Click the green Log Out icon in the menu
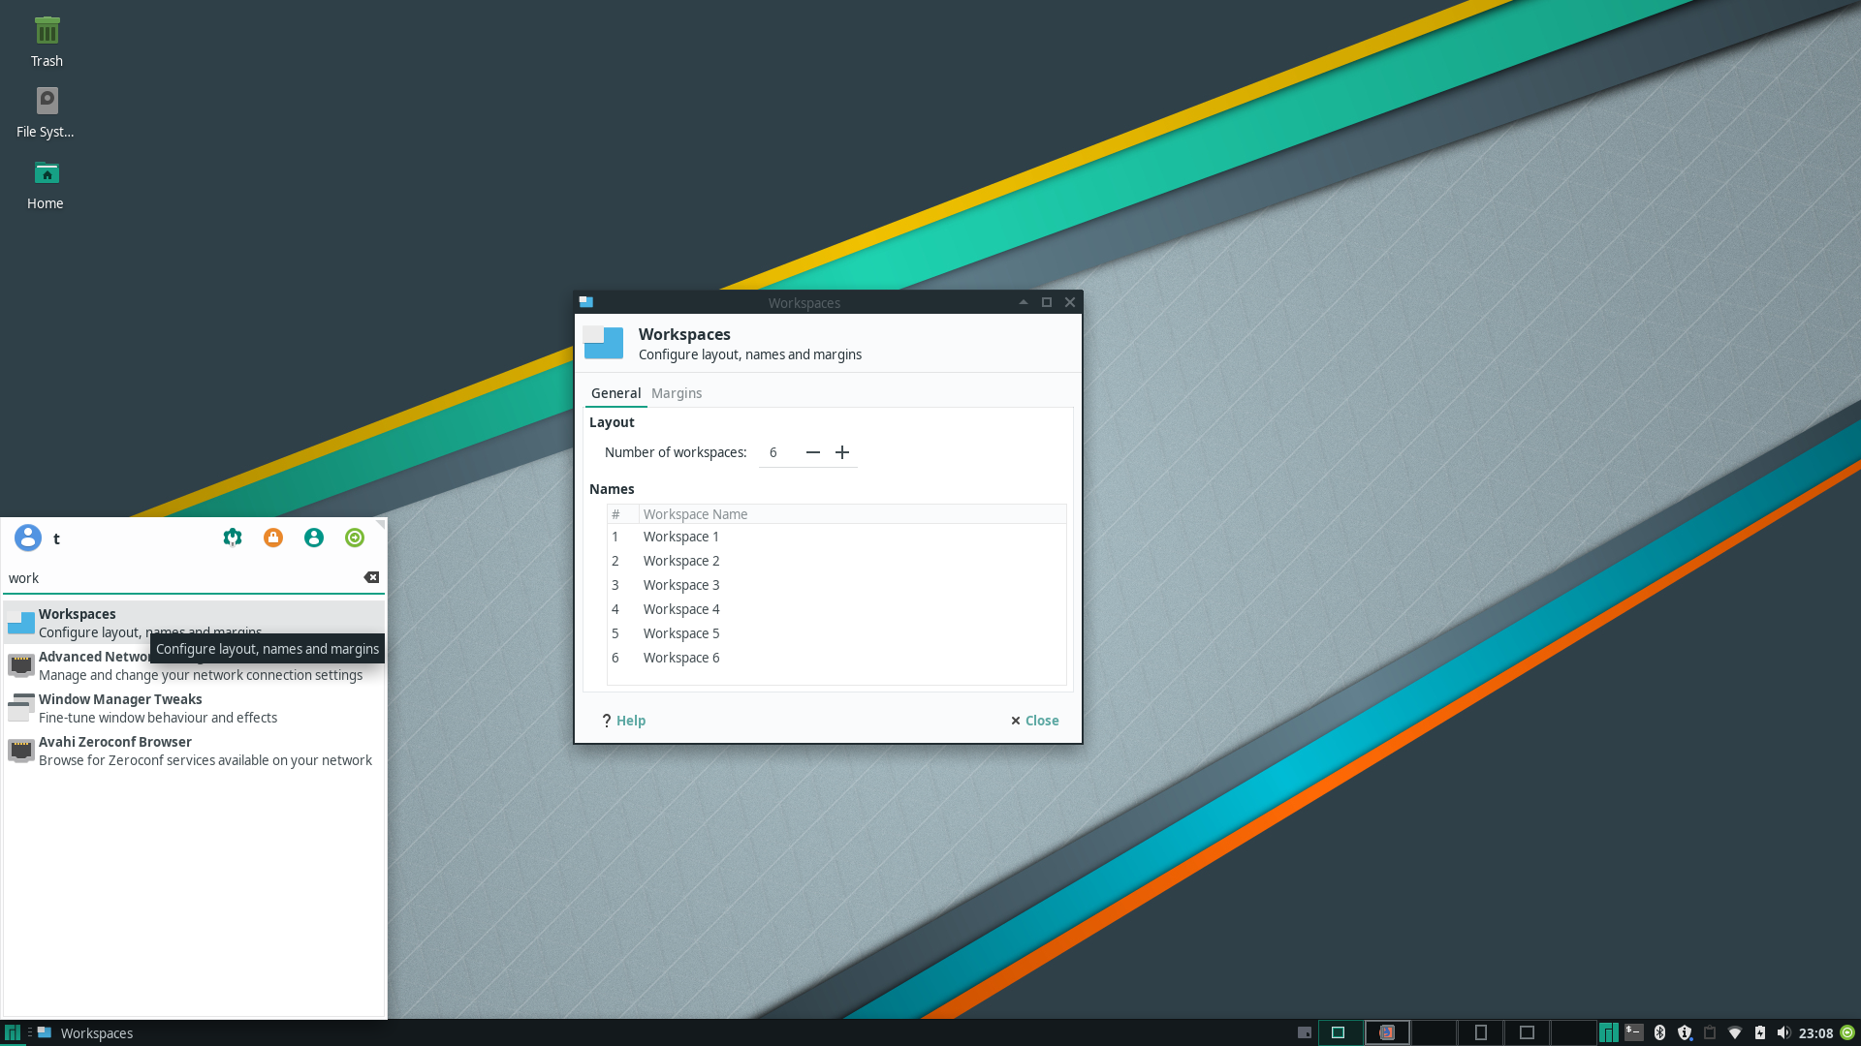The image size is (1861, 1046). (x=355, y=538)
